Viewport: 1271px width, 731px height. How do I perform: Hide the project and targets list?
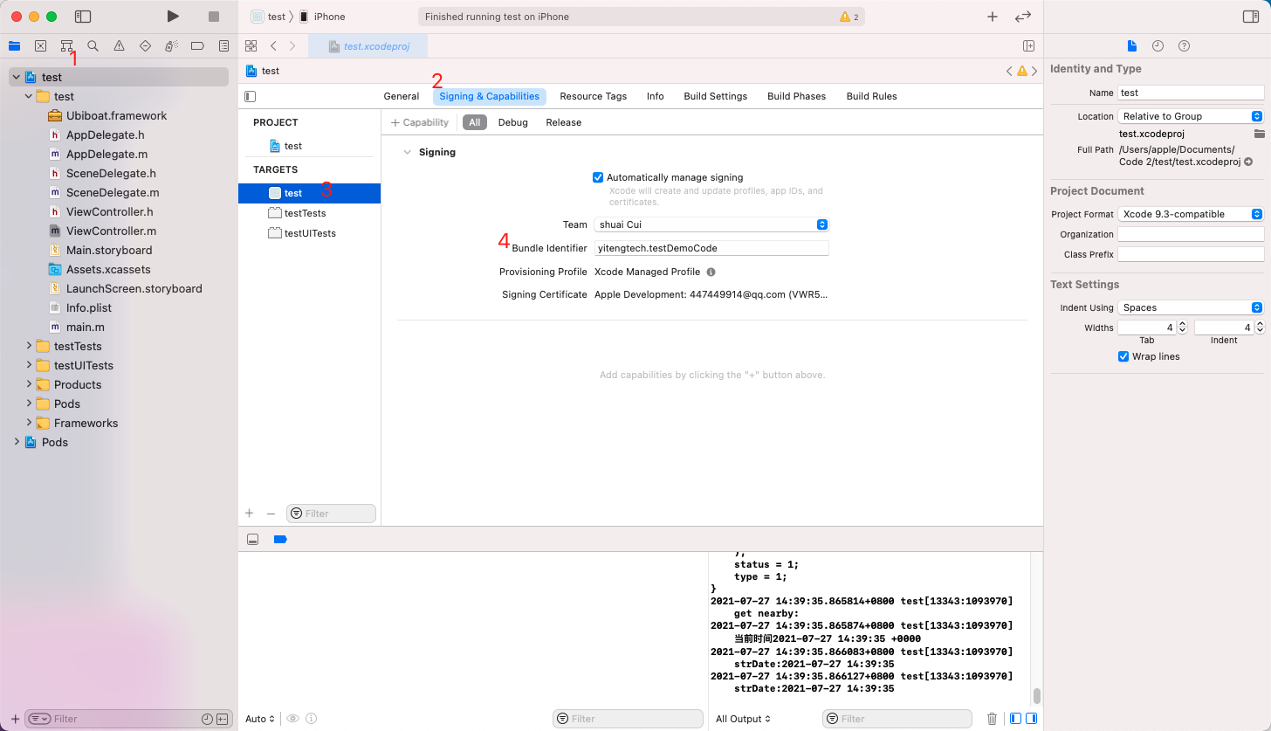click(x=251, y=97)
